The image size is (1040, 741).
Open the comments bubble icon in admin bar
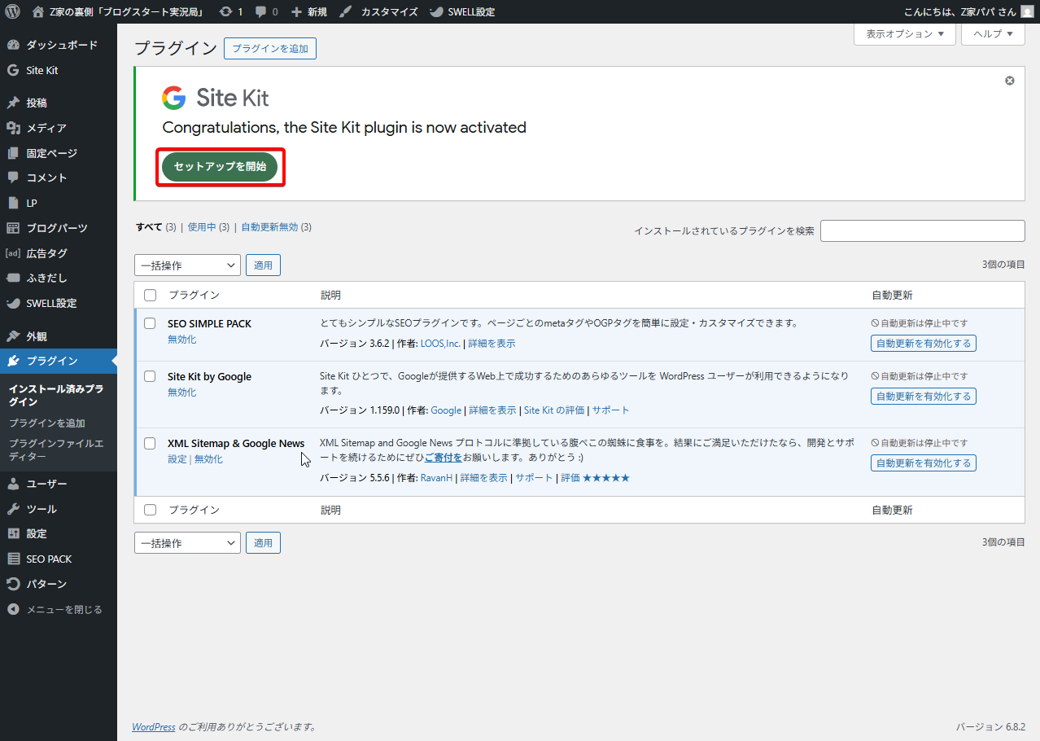point(260,11)
